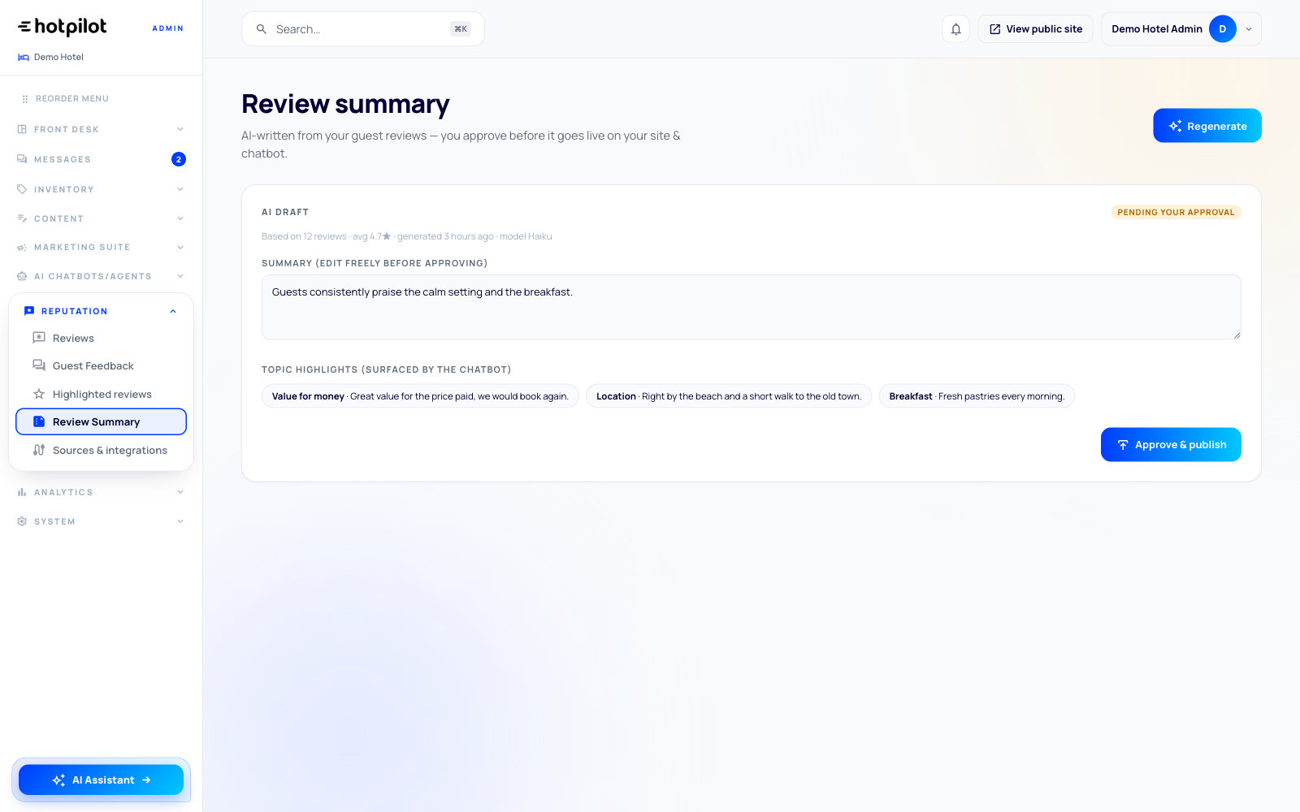Screen dimensions: 1300x812
Task: Click the Messages chat icon
Action: click(22, 159)
